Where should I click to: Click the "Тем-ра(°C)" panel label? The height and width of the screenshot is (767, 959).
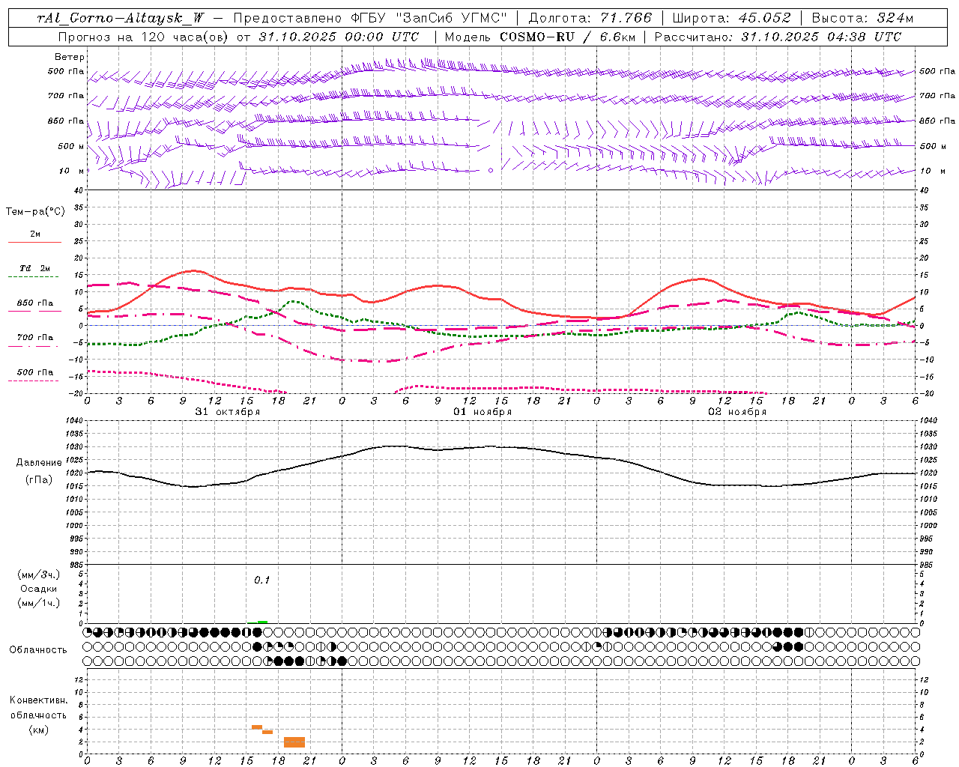click(x=35, y=212)
